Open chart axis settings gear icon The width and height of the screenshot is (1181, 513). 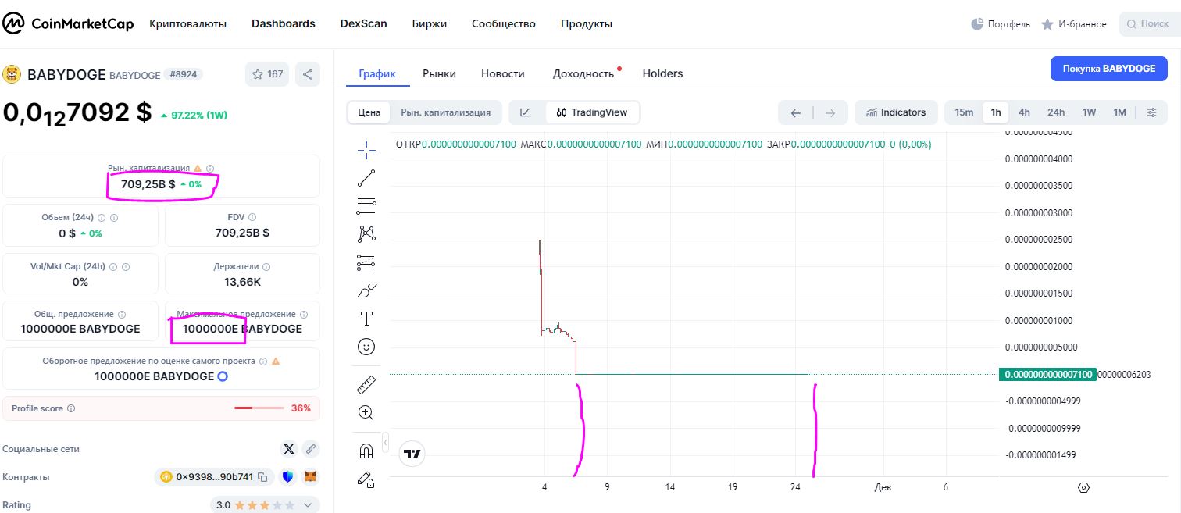1083,487
